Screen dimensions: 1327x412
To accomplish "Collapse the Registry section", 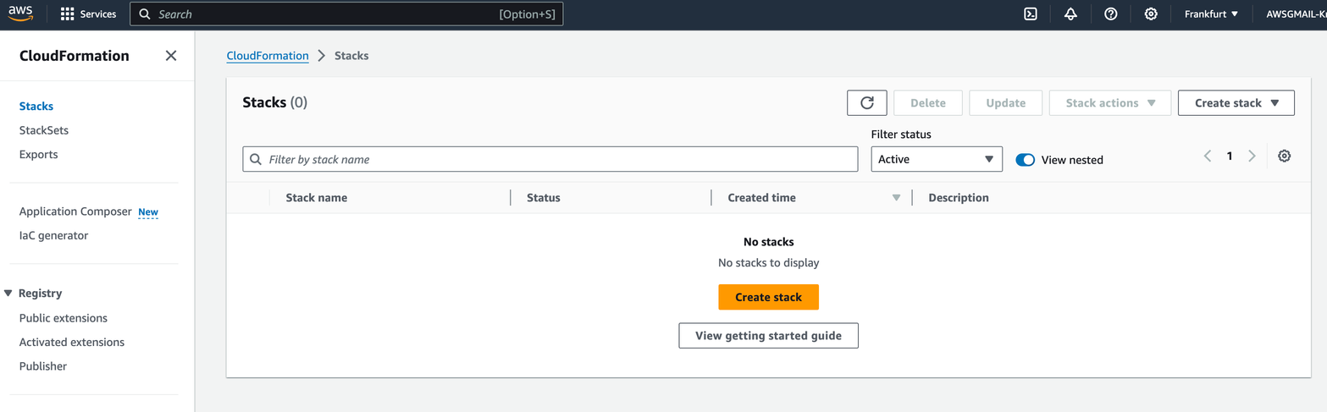I will 8,294.
